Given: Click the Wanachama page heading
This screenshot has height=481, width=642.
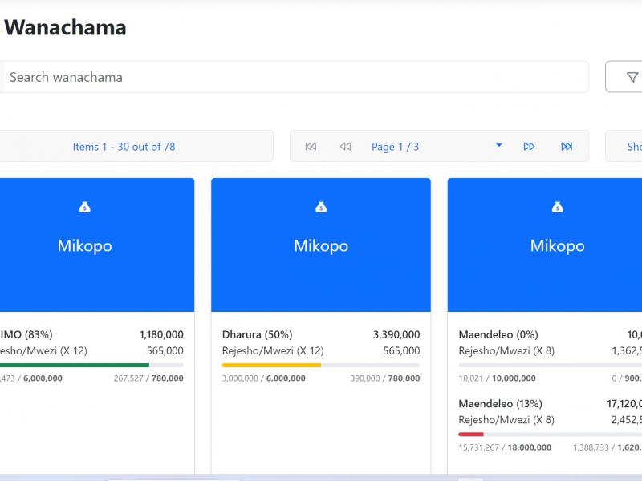Looking at the screenshot, I should click(x=65, y=28).
